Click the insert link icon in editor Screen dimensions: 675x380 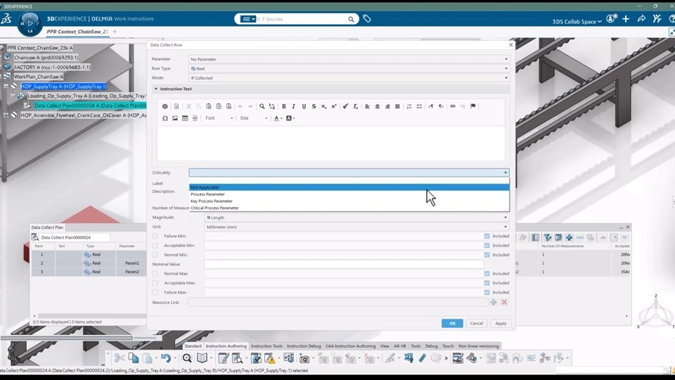(453, 106)
